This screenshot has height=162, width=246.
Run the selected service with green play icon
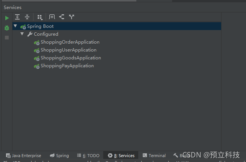(7, 18)
